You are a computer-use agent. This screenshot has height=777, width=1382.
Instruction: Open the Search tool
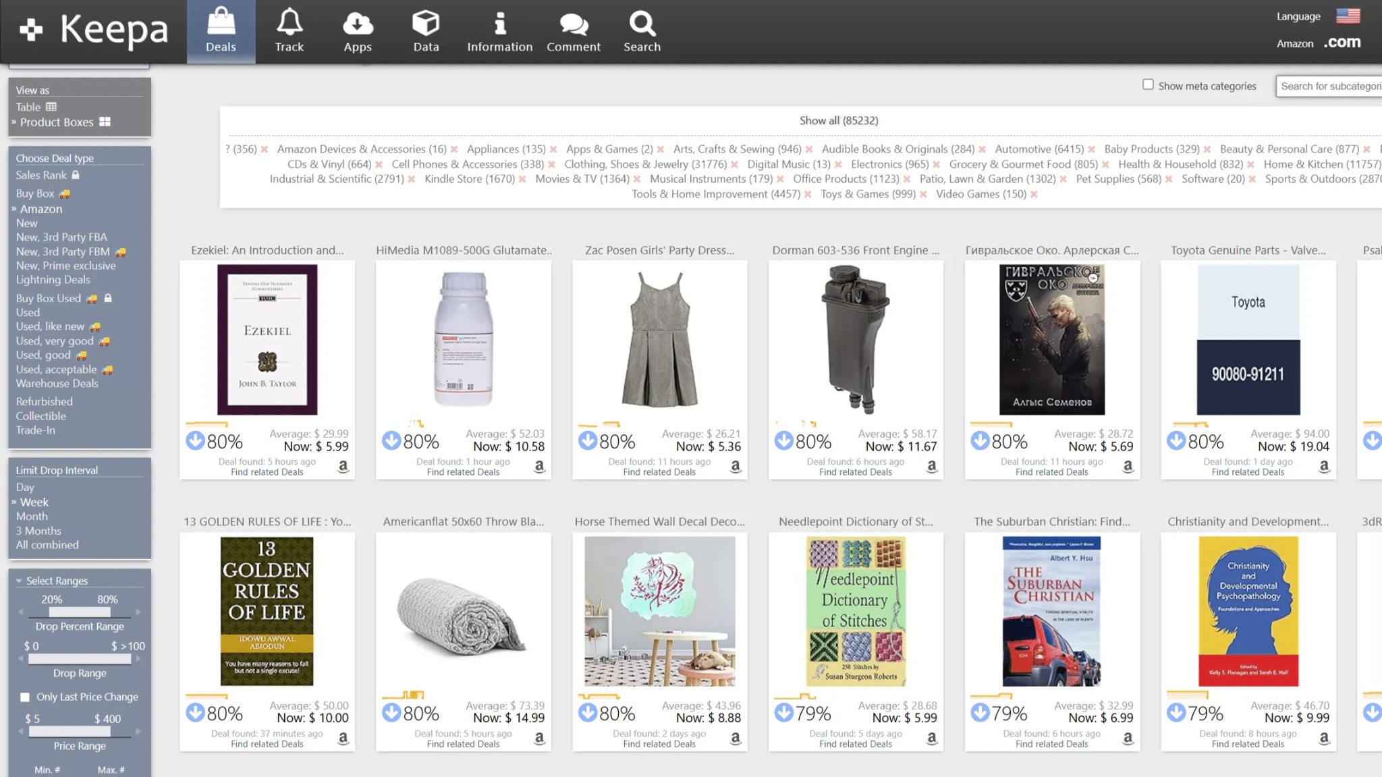point(642,30)
